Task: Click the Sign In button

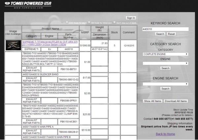Action: [131, 18]
